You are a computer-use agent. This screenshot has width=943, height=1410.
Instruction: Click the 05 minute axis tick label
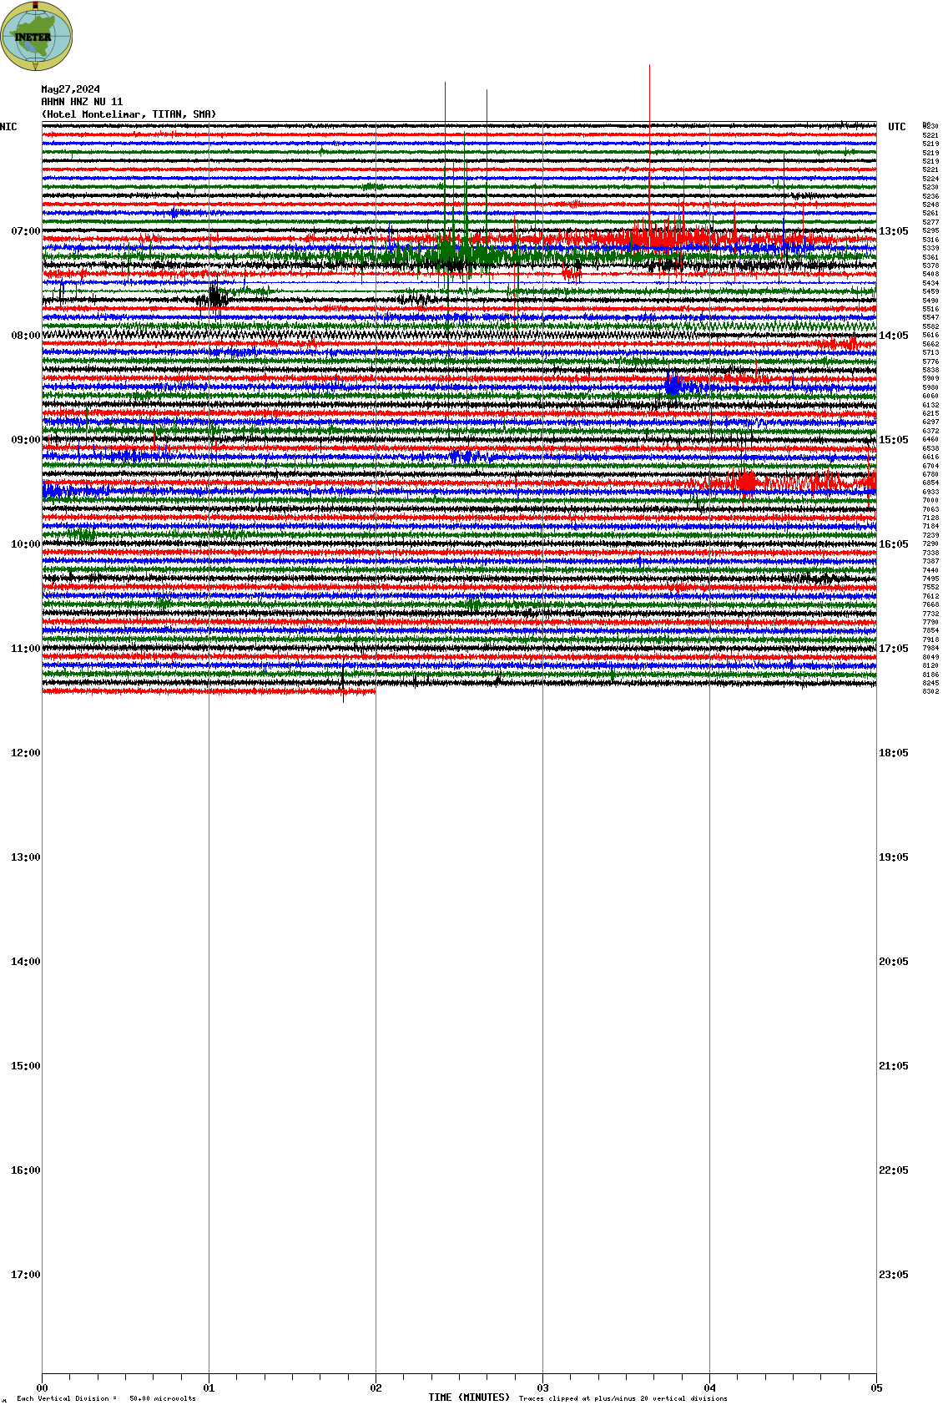pos(876,1388)
